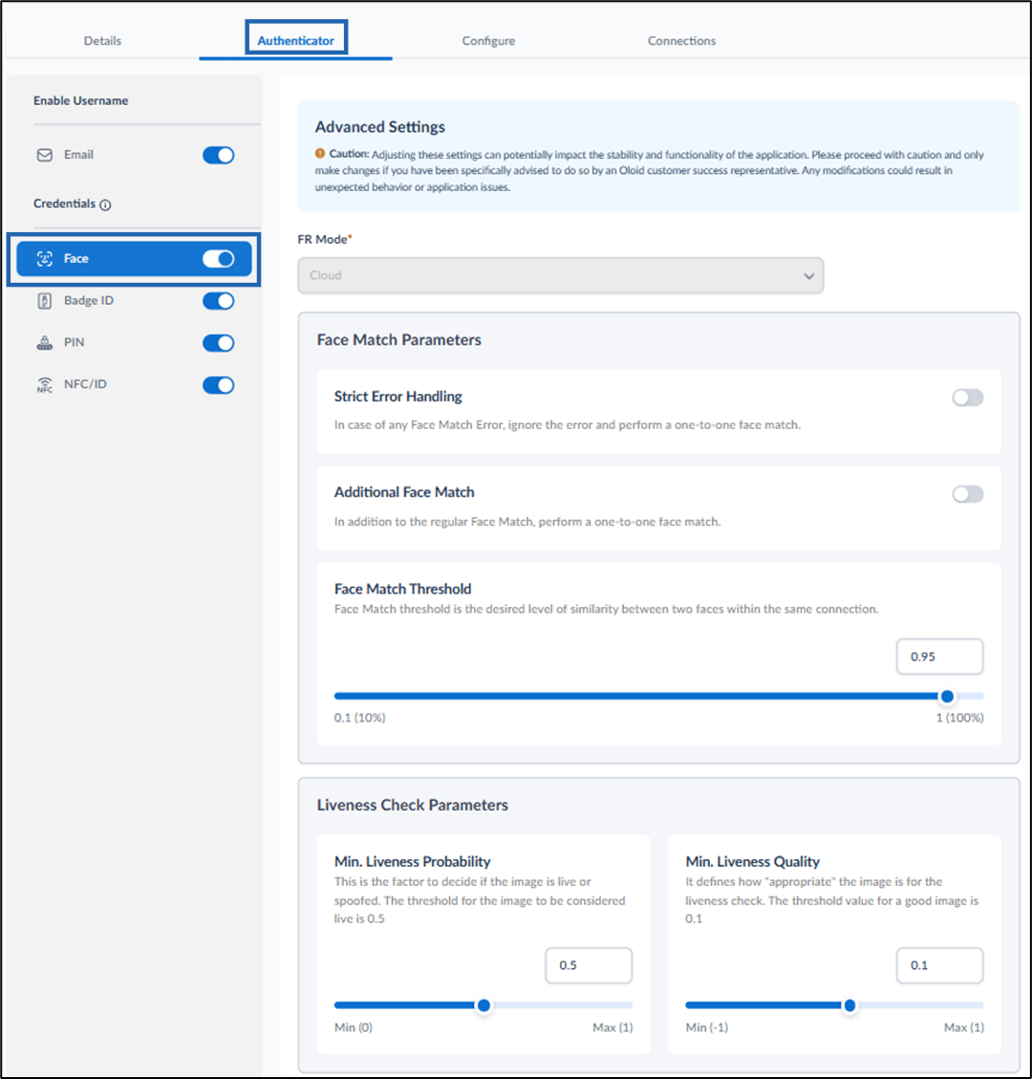The image size is (1032, 1079).
Task: Select the Authenticator tab
Action: 296,40
